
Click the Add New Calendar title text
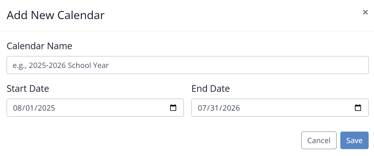[x=56, y=15]
